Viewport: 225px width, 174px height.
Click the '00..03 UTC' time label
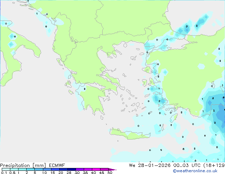click(187, 165)
